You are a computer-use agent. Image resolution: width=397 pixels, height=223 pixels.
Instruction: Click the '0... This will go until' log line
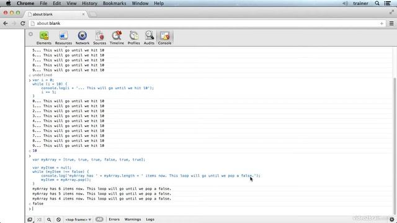[x=68, y=101]
